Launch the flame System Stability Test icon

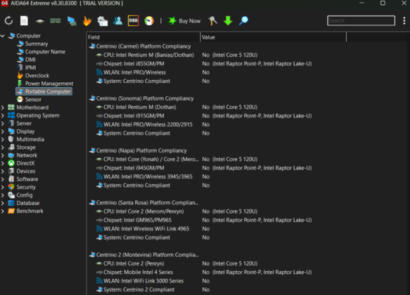pyautogui.click(x=87, y=20)
